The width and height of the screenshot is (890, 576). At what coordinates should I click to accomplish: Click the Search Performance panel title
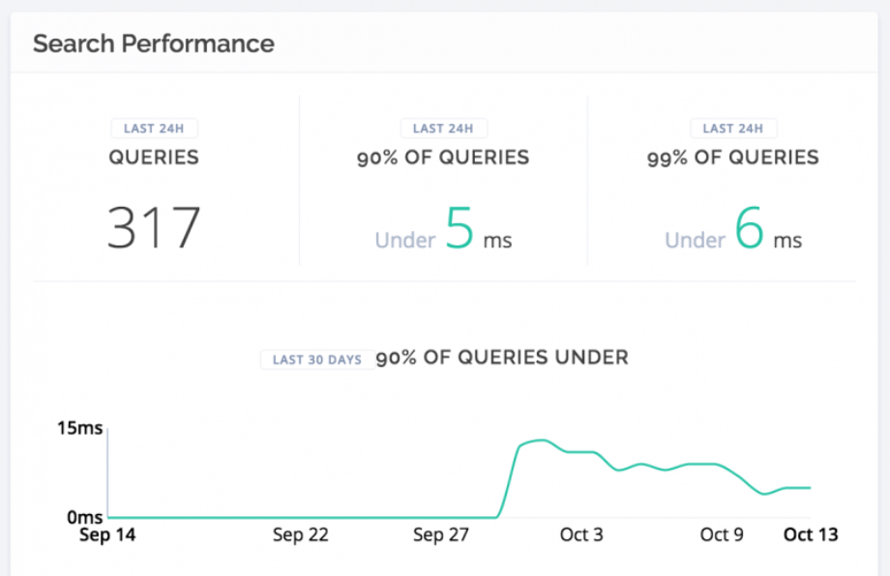click(x=154, y=43)
